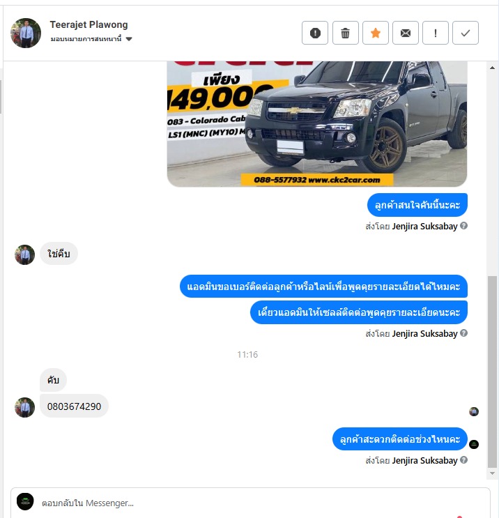Screen dimensions: 499x518
Task: Click the chat scrollbar up arrow
Action: tap(493, 68)
